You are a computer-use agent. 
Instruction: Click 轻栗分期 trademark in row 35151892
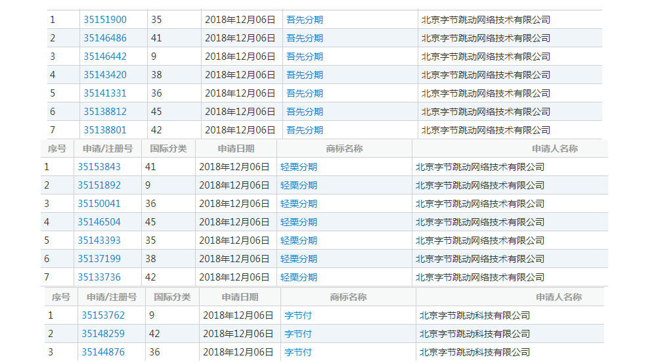[299, 185]
